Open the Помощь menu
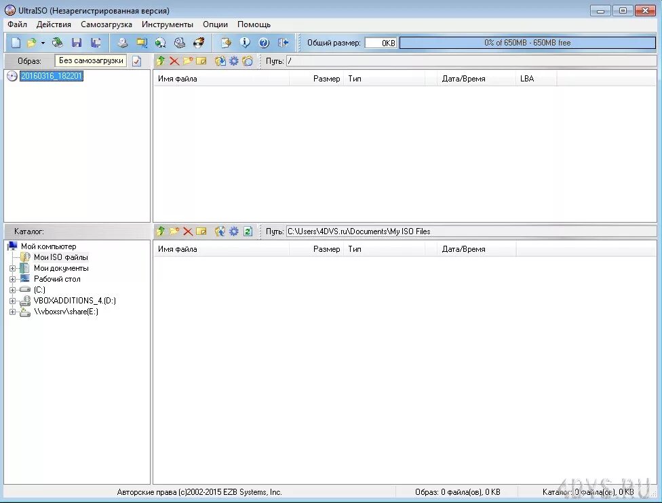This screenshot has height=503, width=662. tap(254, 24)
